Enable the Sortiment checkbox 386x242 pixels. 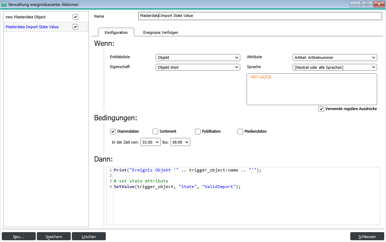pyautogui.click(x=155, y=131)
